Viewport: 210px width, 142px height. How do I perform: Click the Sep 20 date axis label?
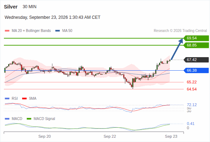coord(44,136)
